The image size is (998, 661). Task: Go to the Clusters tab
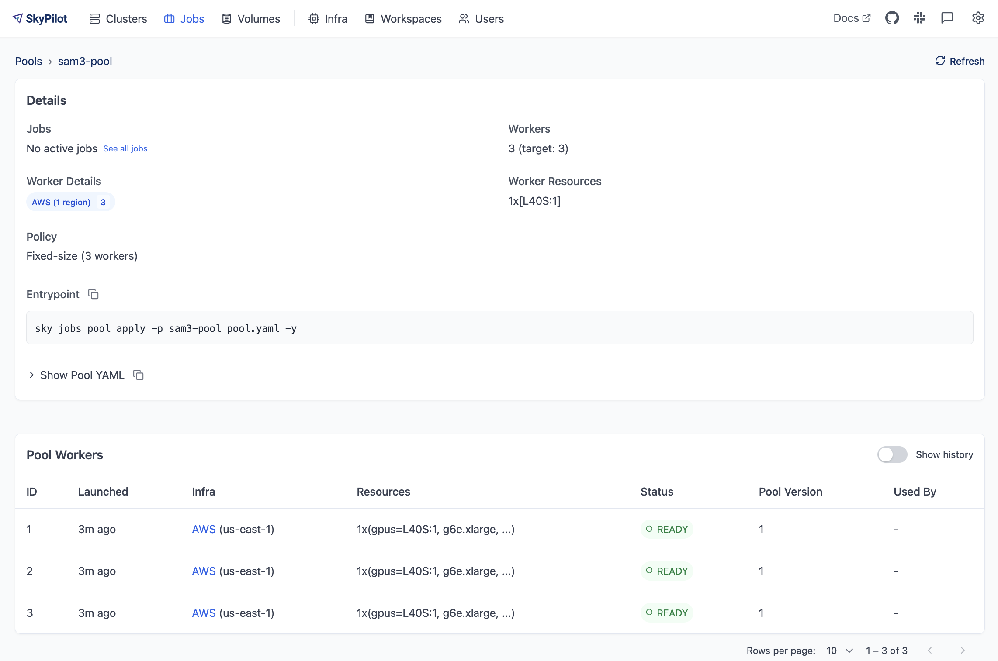point(118,19)
